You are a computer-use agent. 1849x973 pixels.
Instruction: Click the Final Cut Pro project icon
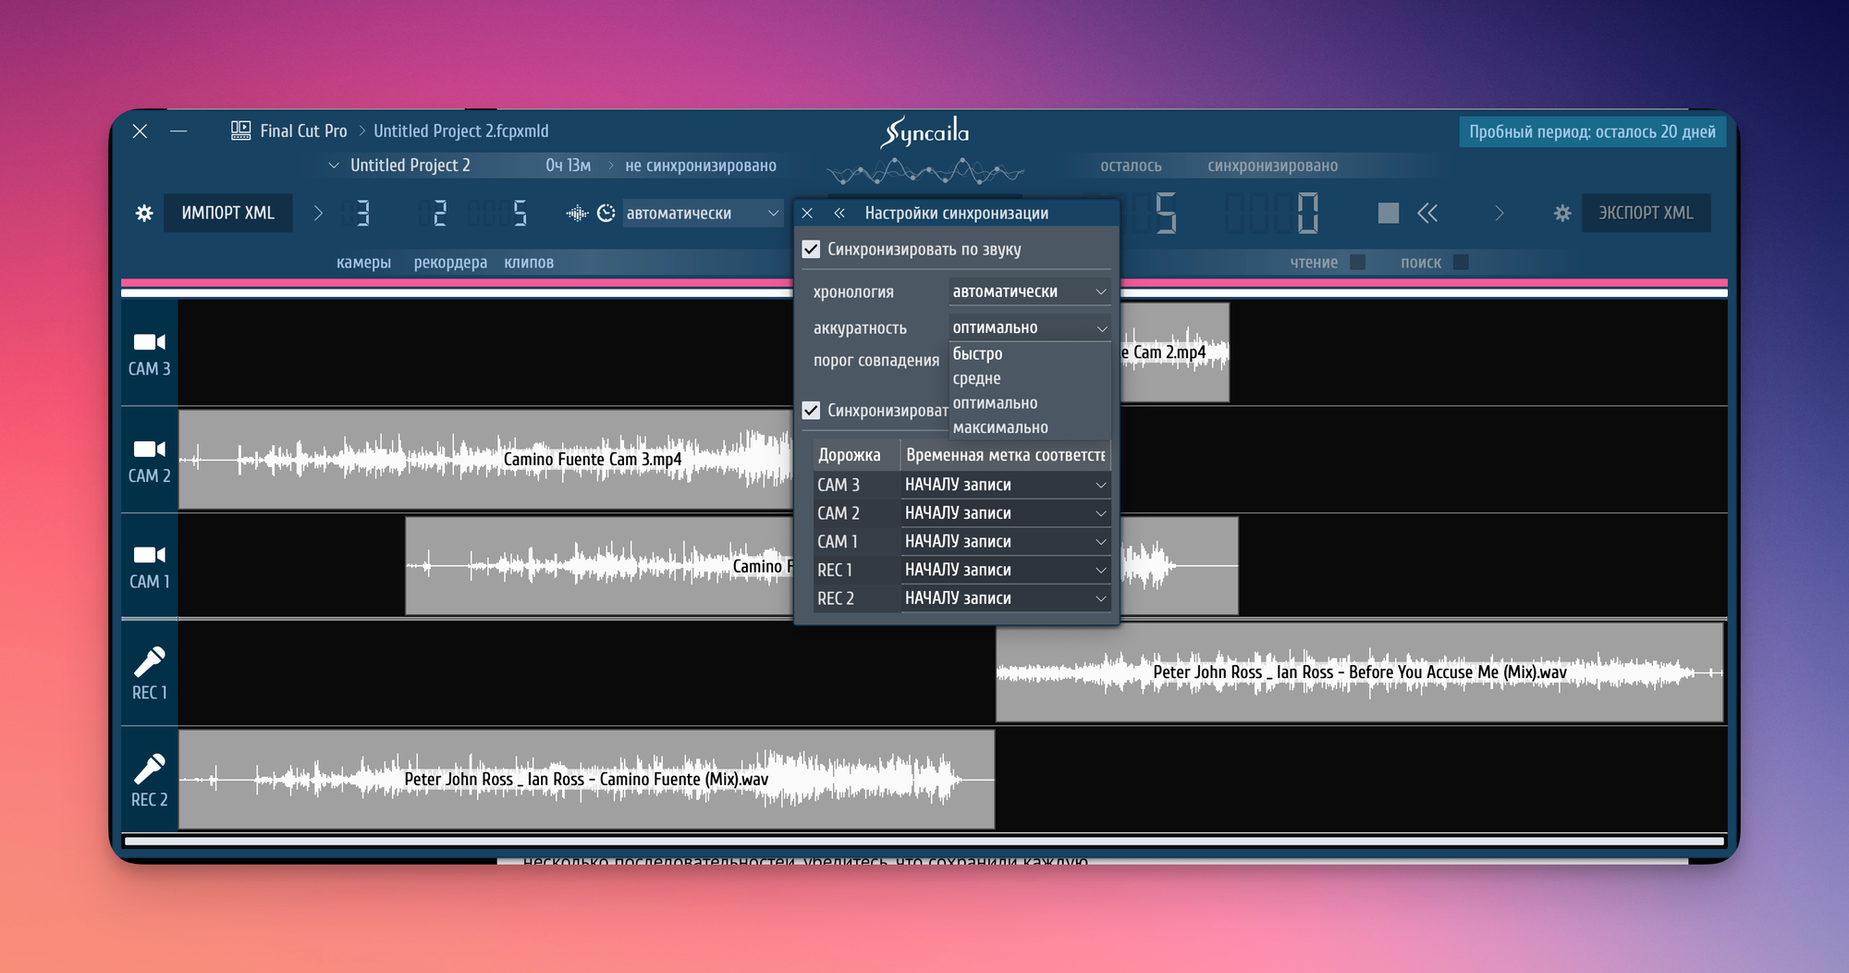tap(240, 130)
